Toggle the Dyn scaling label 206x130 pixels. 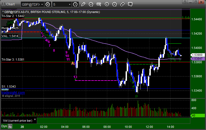coord(4,126)
